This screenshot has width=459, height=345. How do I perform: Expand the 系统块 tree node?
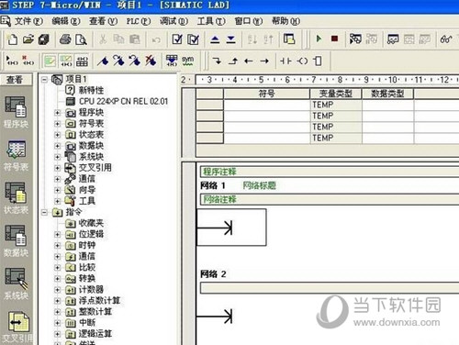pos(57,157)
